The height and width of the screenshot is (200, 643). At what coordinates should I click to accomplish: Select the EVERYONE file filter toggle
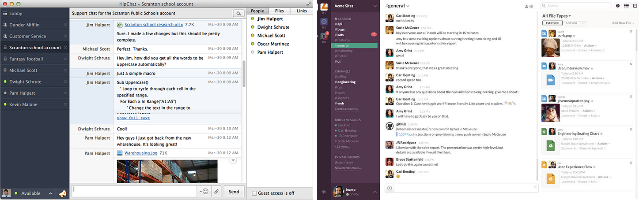pos(552,23)
